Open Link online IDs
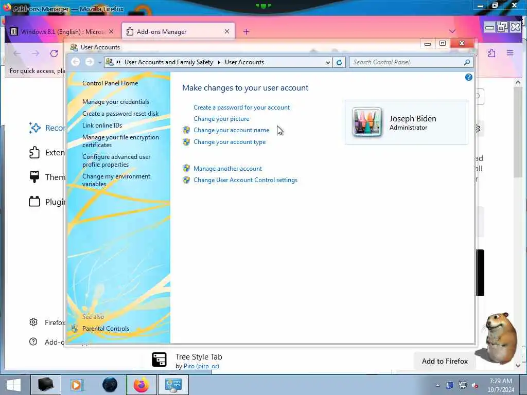 click(x=102, y=125)
